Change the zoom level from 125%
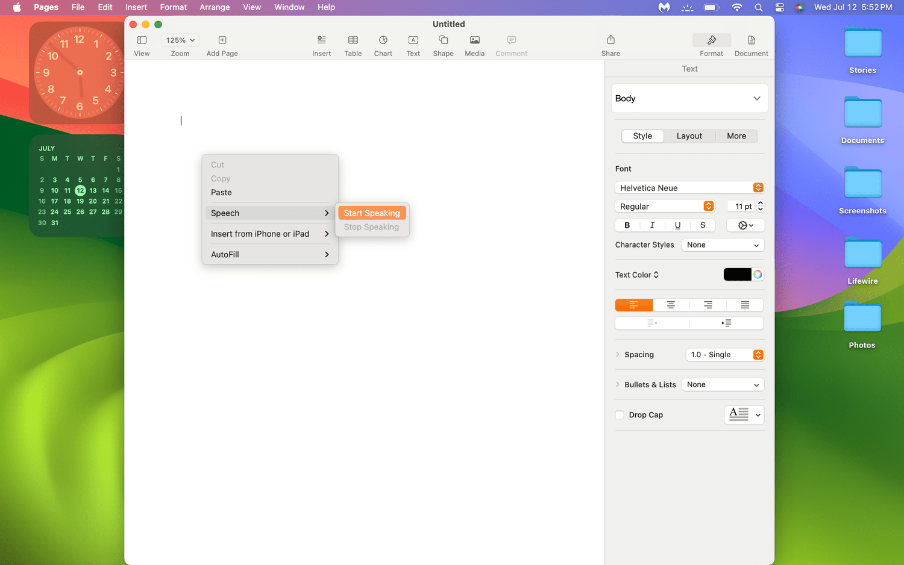The width and height of the screenshot is (904, 565). click(x=180, y=40)
